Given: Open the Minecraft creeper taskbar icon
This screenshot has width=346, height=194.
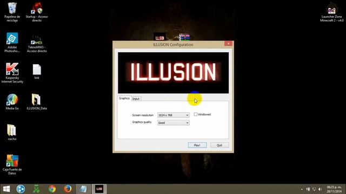Looking at the screenshot, I should pyautogui.click(x=36, y=189).
